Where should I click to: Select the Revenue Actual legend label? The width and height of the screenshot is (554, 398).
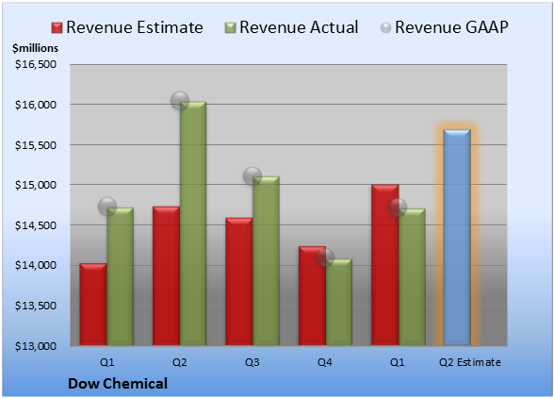coord(299,27)
